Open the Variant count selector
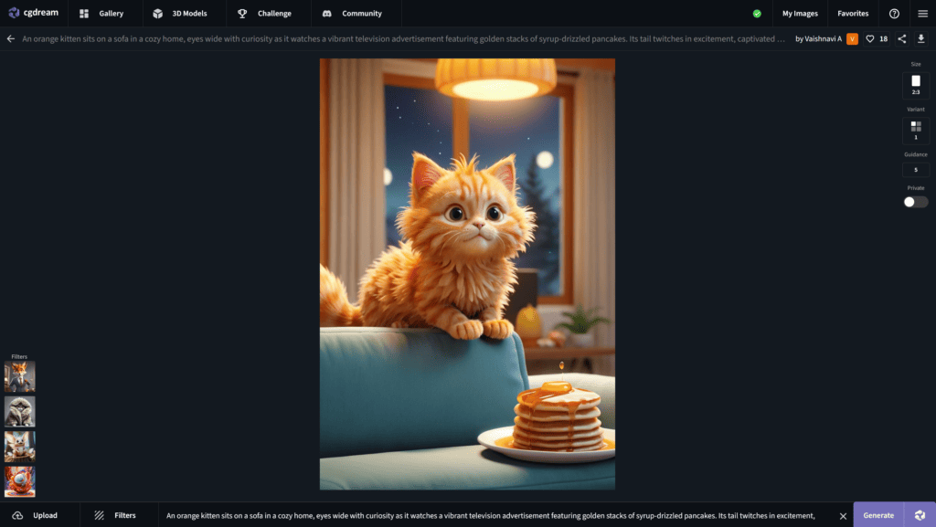 coord(916,130)
